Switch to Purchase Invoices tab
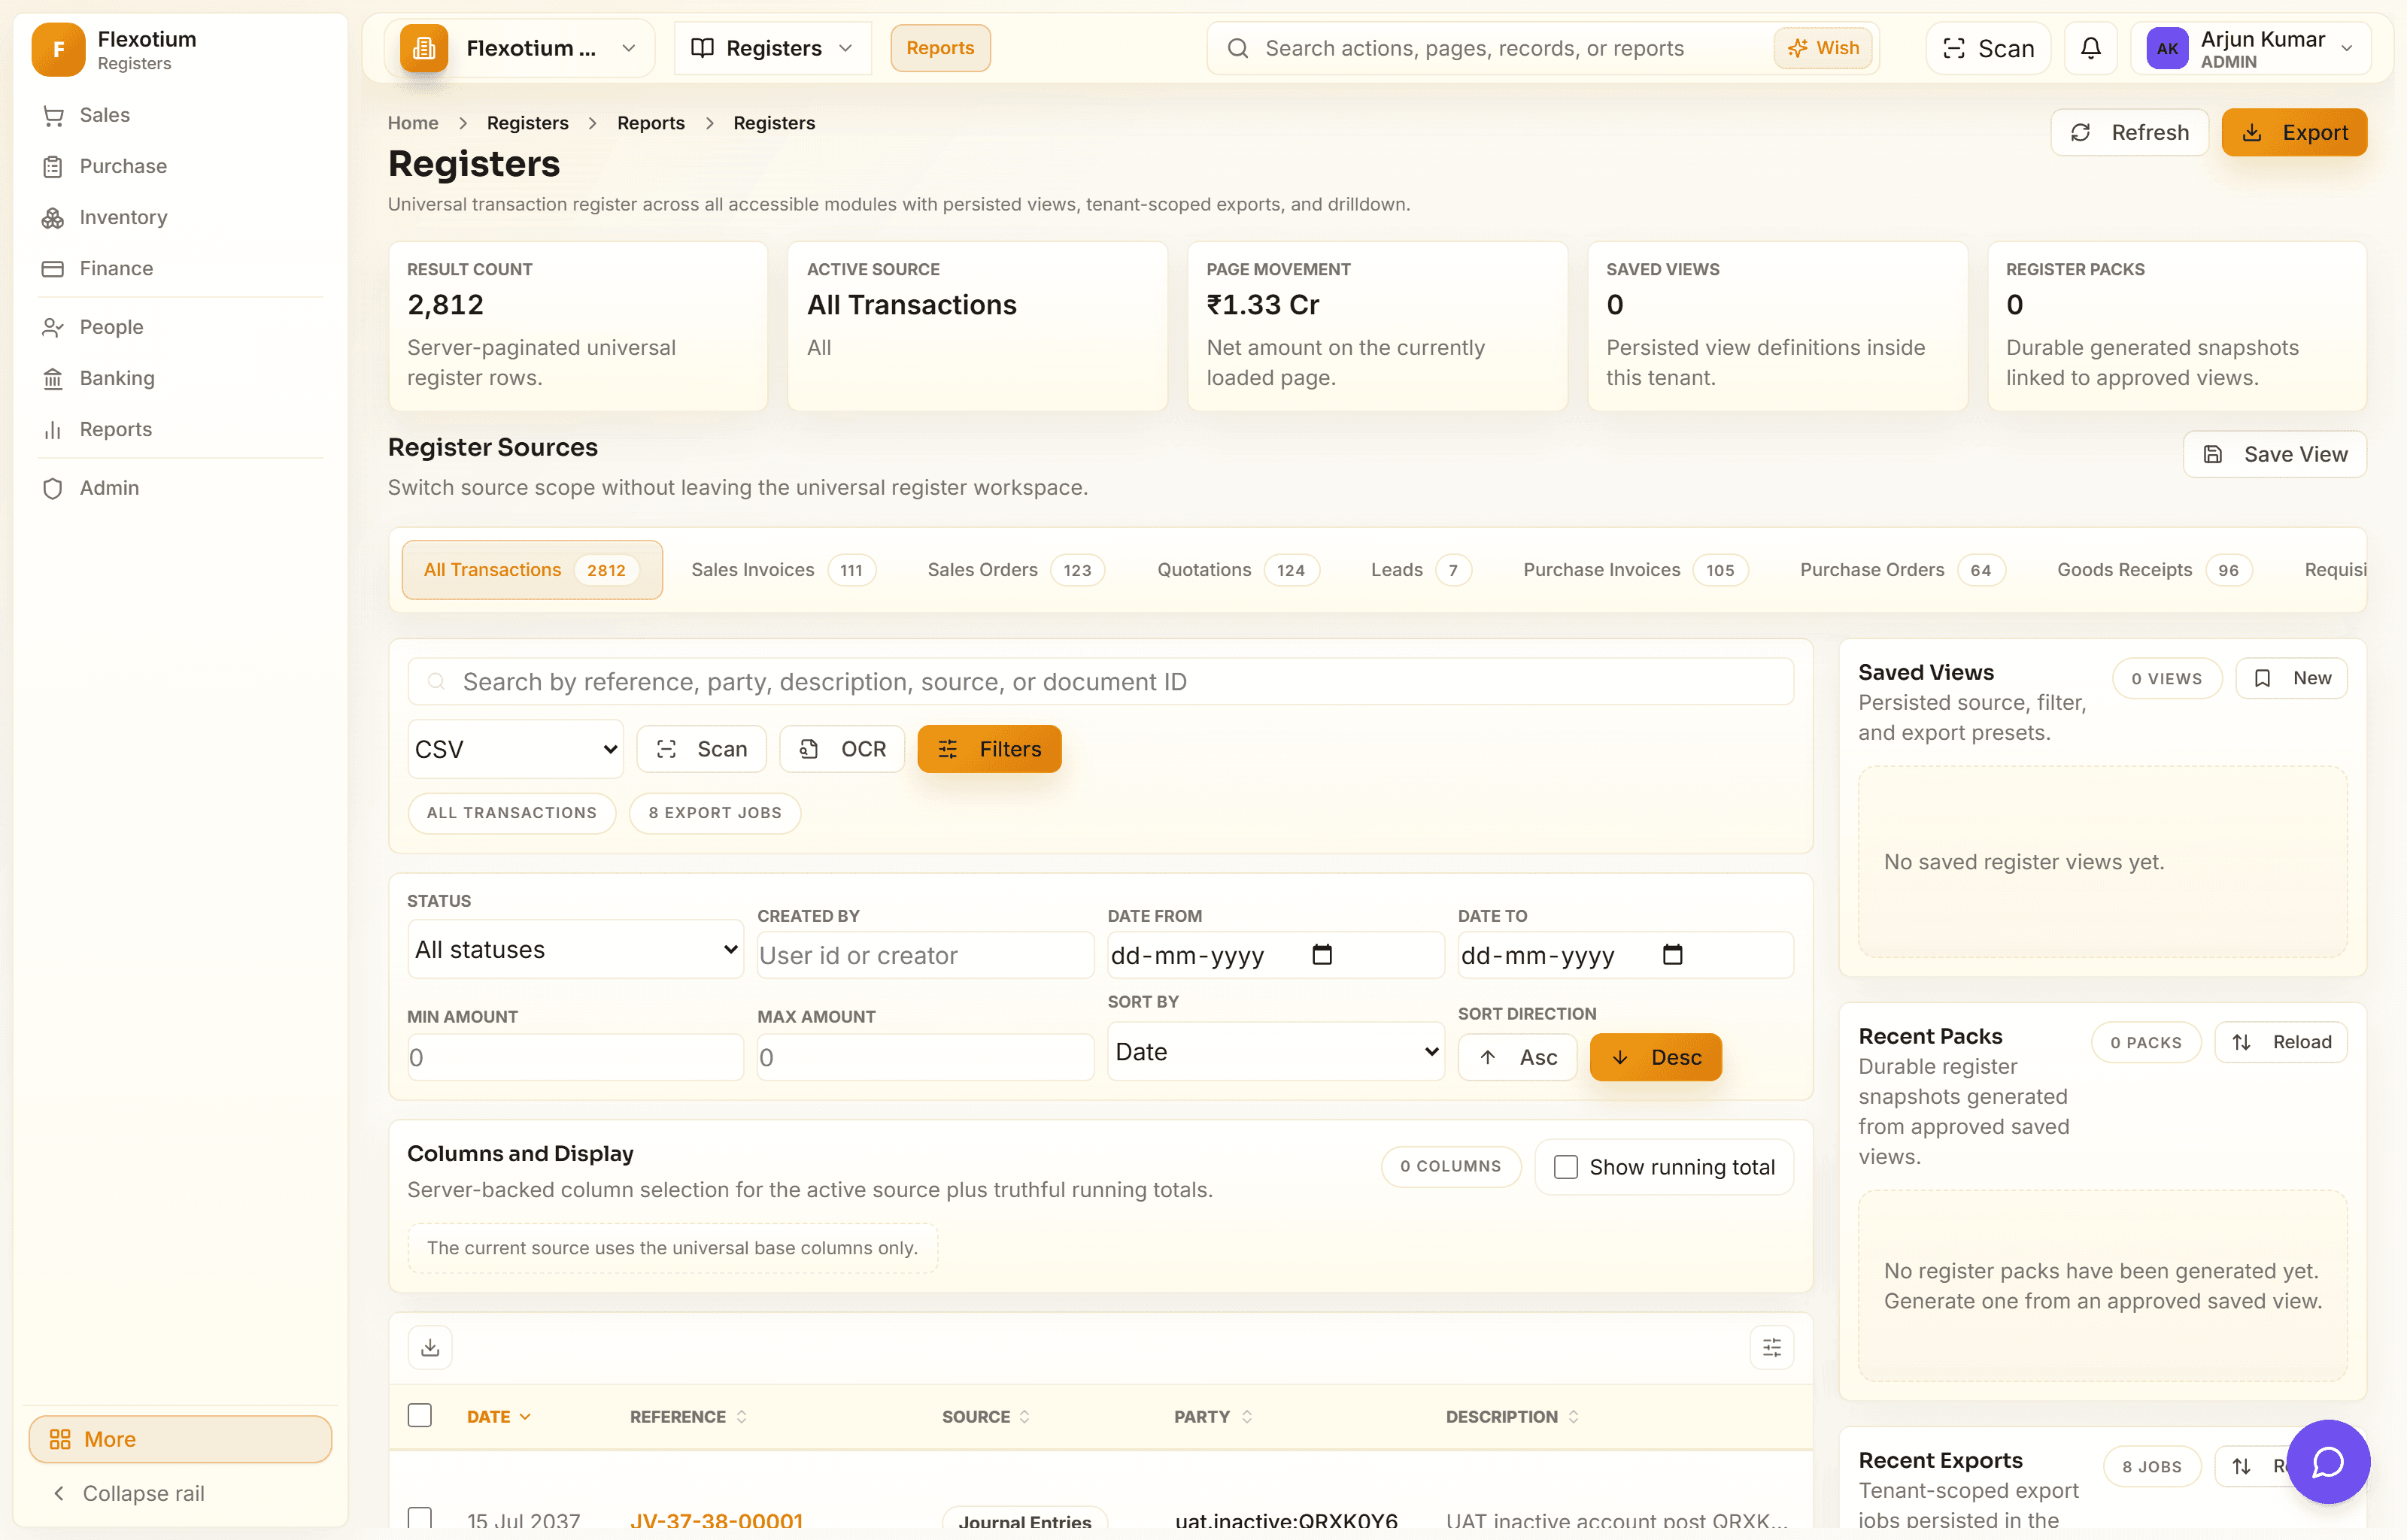The width and height of the screenshot is (2407, 1540). coord(1636,570)
